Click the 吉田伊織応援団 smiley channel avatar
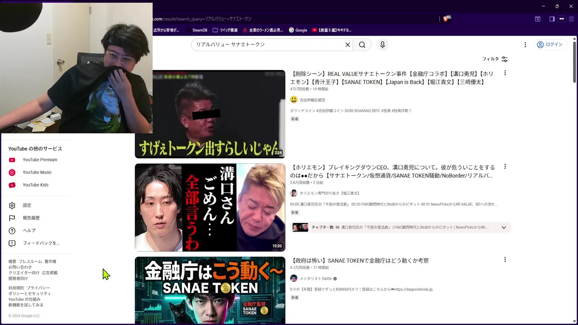This screenshot has width=578, height=325. 294,100
